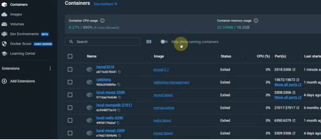Expand Show all ports for local-mysql-3508
This screenshot has width=321, height=140.
(288, 97)
